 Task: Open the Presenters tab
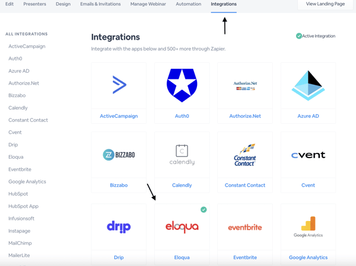35,4
